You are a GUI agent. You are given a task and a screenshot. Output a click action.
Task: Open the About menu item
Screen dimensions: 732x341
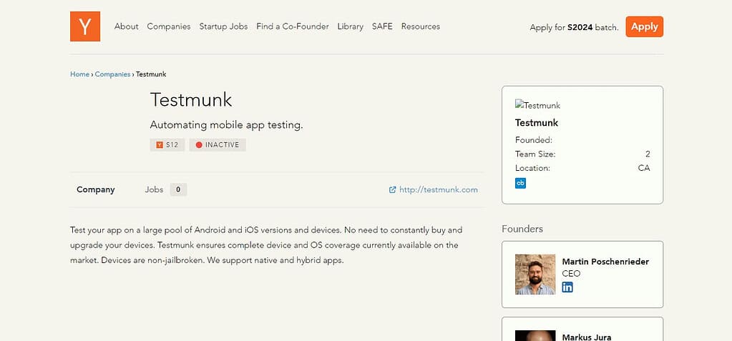point(127,26)
